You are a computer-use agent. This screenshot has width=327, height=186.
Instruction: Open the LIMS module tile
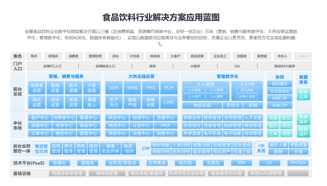169,102
